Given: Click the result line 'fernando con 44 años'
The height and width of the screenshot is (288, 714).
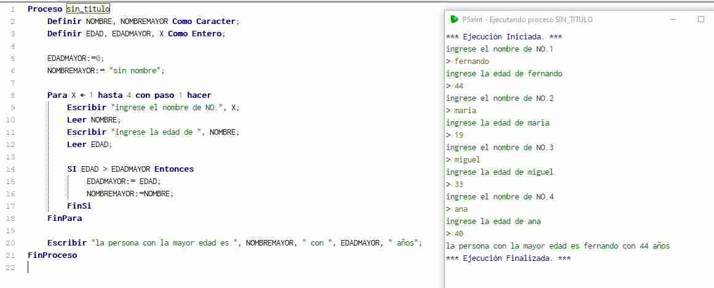Looking at the screenshot, I should pos(627,246).
